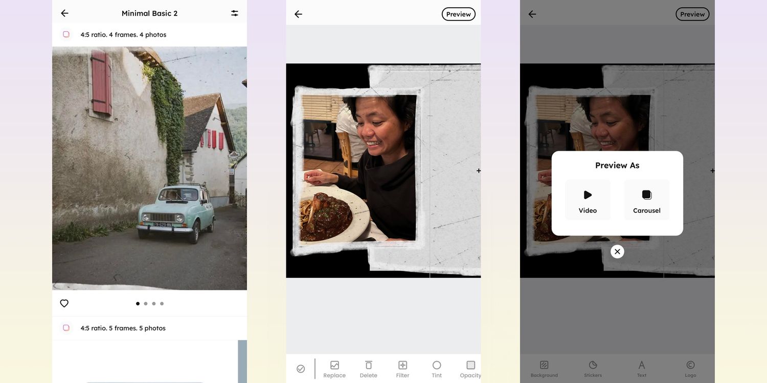Viewport: 767px width, 383px height.
Task: Jump to the fourth carousel page dot
Action: [162, 304]
